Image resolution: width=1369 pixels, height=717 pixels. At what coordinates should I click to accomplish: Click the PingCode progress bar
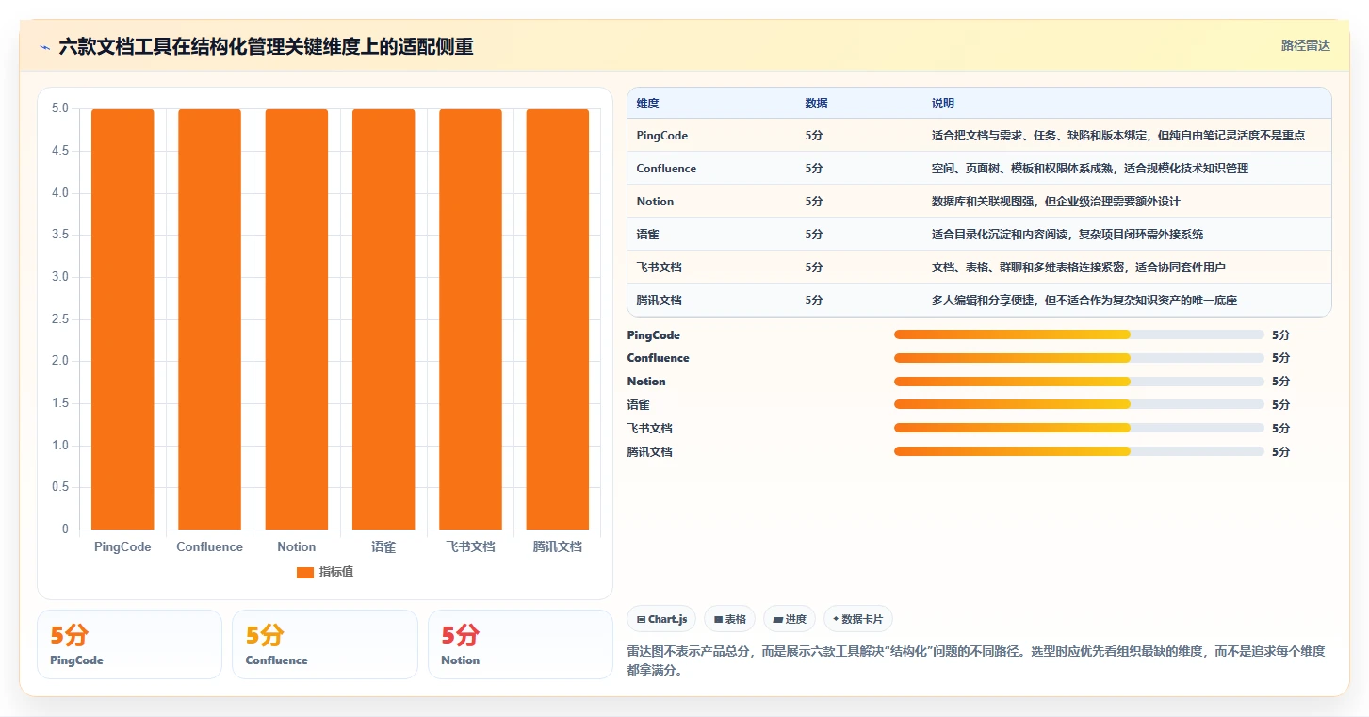tap(1079, 334)
